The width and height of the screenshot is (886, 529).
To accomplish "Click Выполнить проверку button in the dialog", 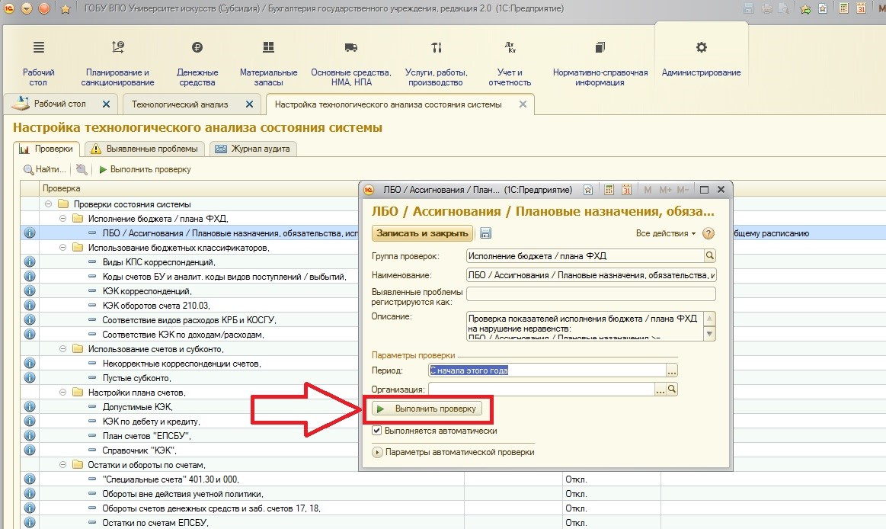I will click(427, 409).
